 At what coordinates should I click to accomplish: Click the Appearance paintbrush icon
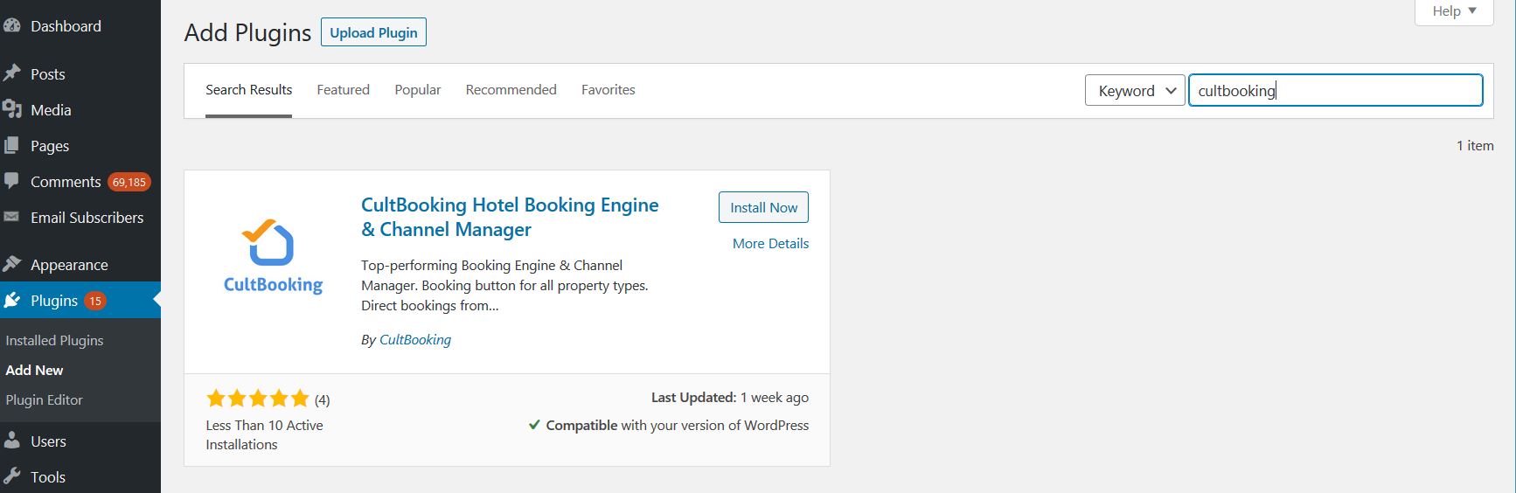coord(11,264)
